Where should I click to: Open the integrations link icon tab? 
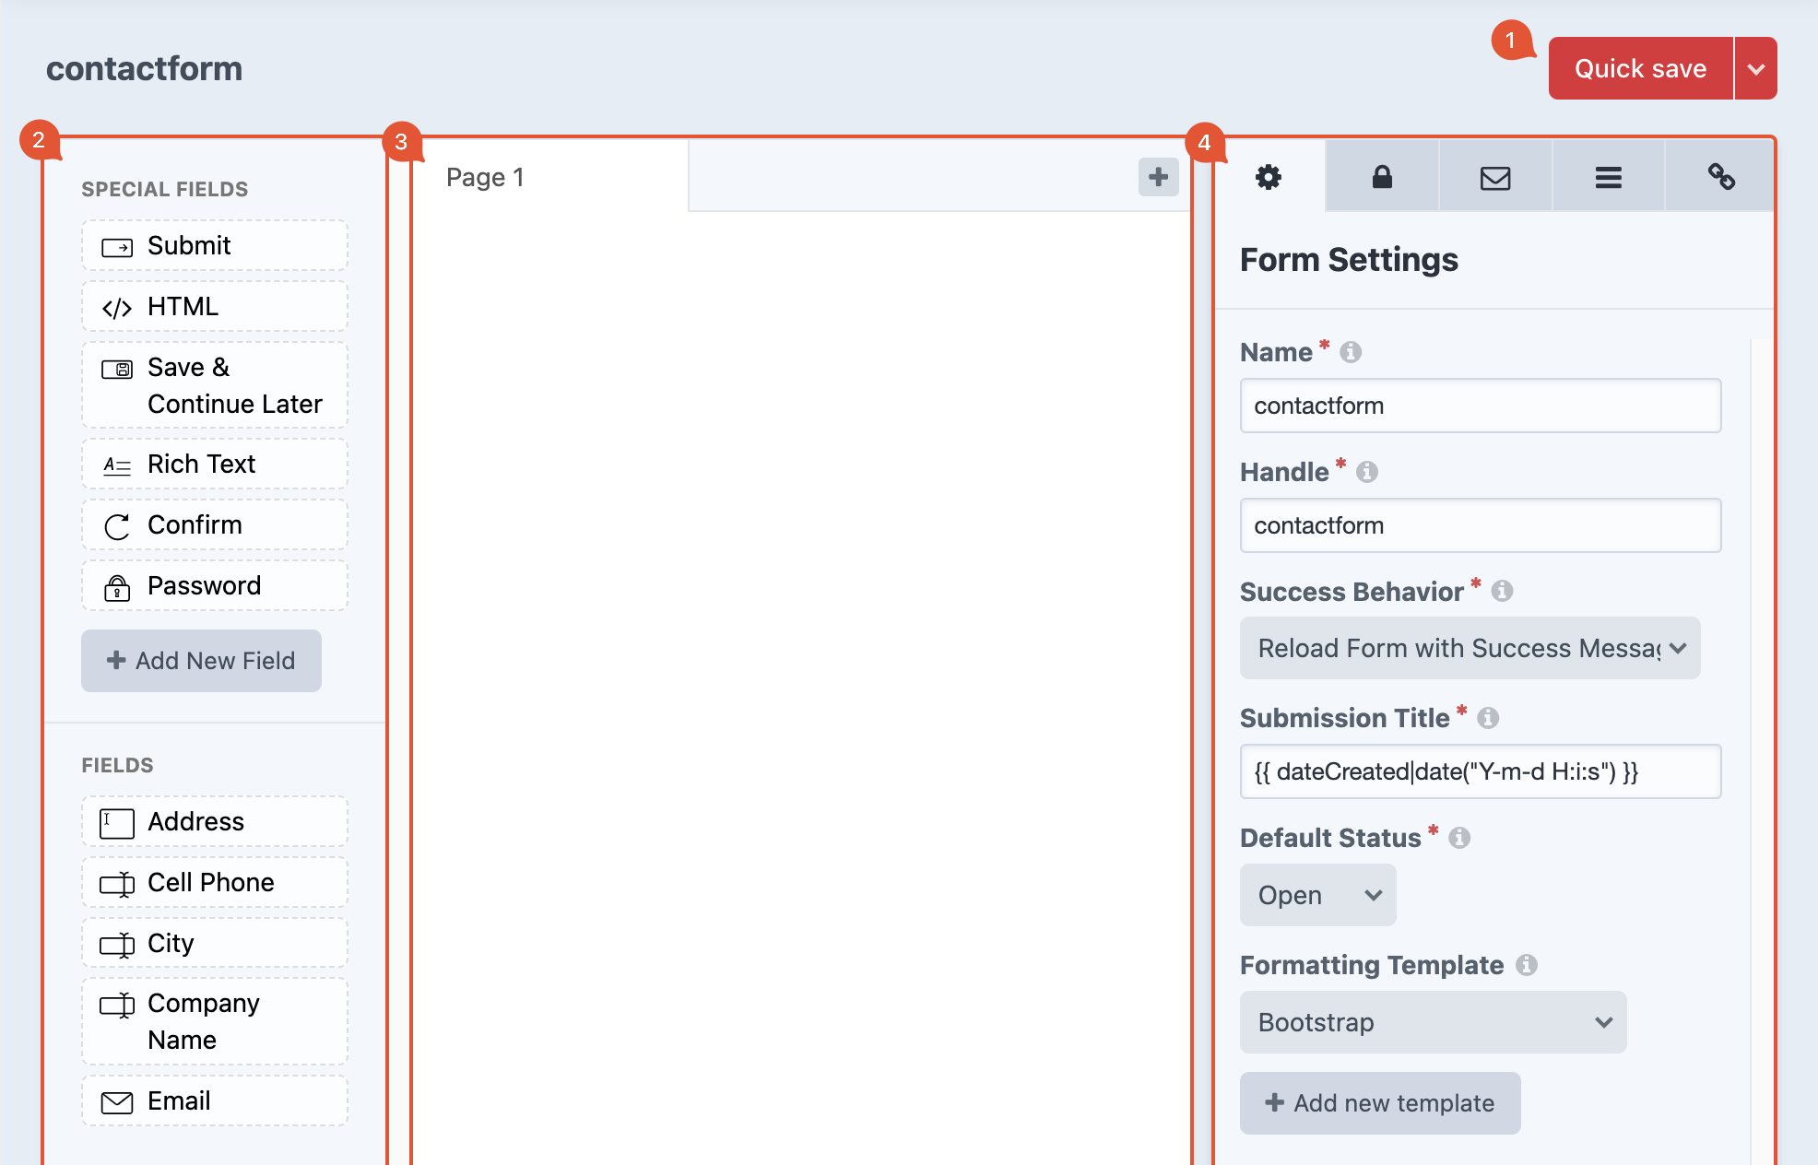pos(1720,177)
